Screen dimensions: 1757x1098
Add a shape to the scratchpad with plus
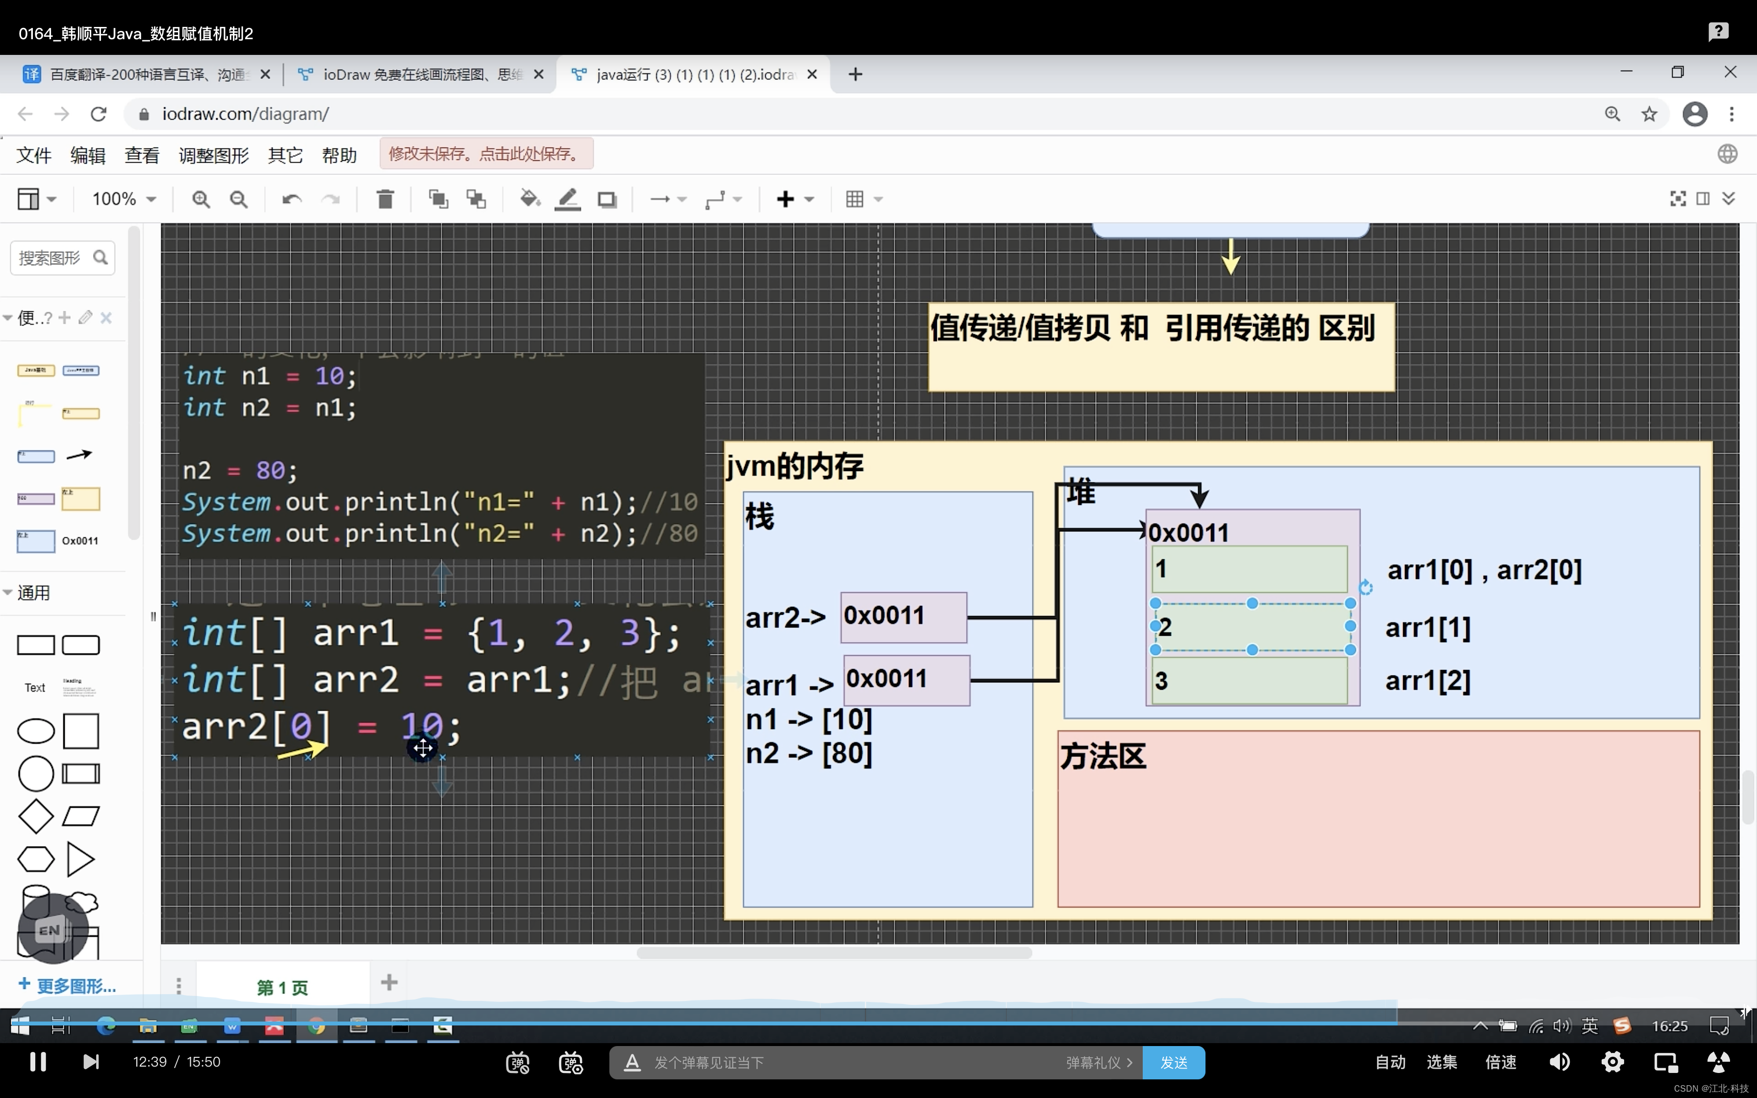pos(65,317)
